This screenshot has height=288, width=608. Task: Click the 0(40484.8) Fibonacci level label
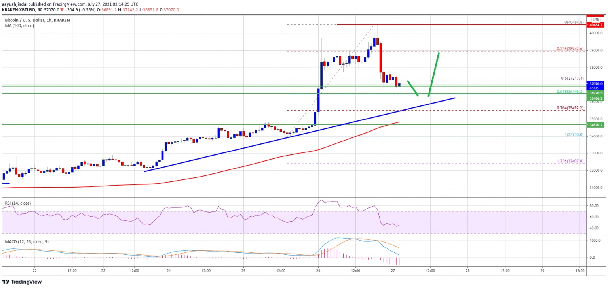[x=574, y=22]
